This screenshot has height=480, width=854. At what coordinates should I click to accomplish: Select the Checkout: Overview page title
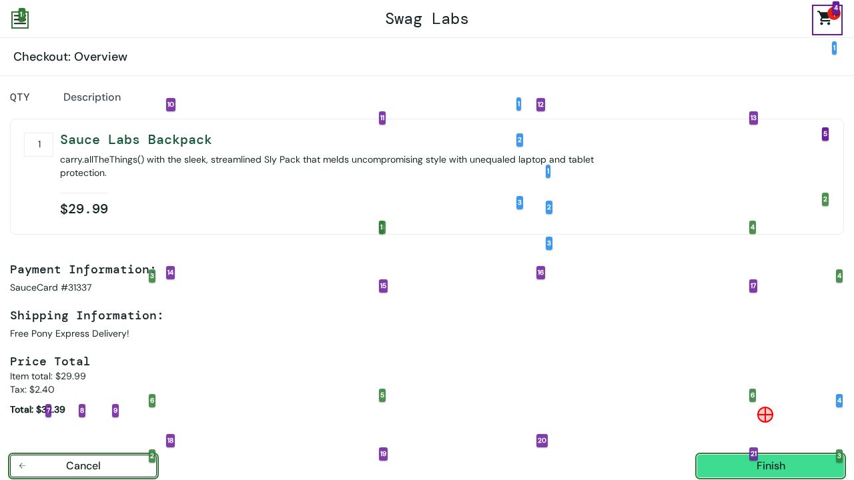[70, 57]
